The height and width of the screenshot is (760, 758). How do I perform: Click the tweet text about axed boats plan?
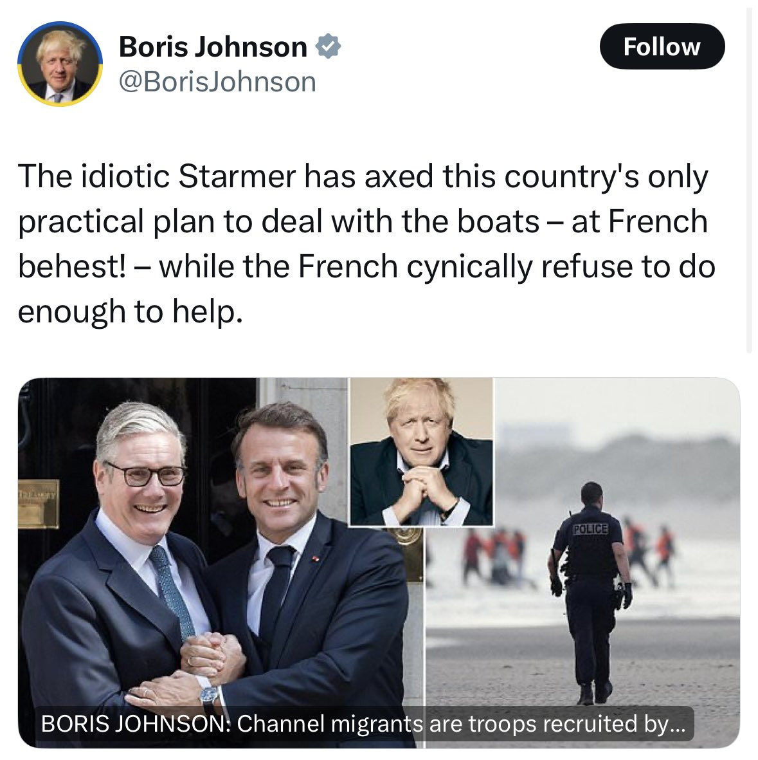[x=366, y=244]
